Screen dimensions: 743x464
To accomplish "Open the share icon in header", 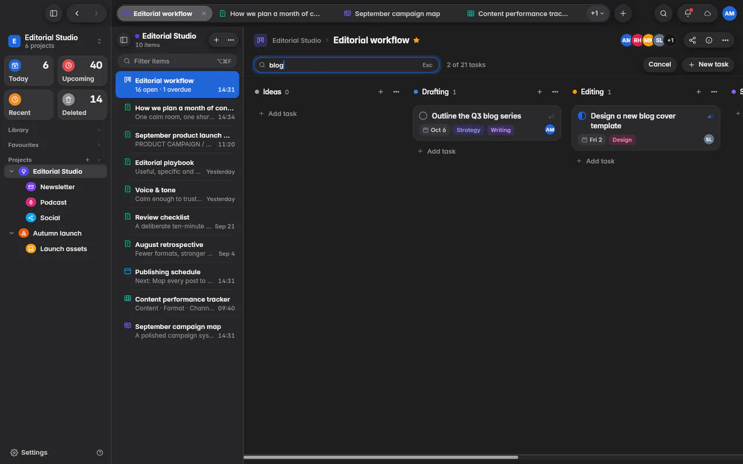I will click(692, 40).
